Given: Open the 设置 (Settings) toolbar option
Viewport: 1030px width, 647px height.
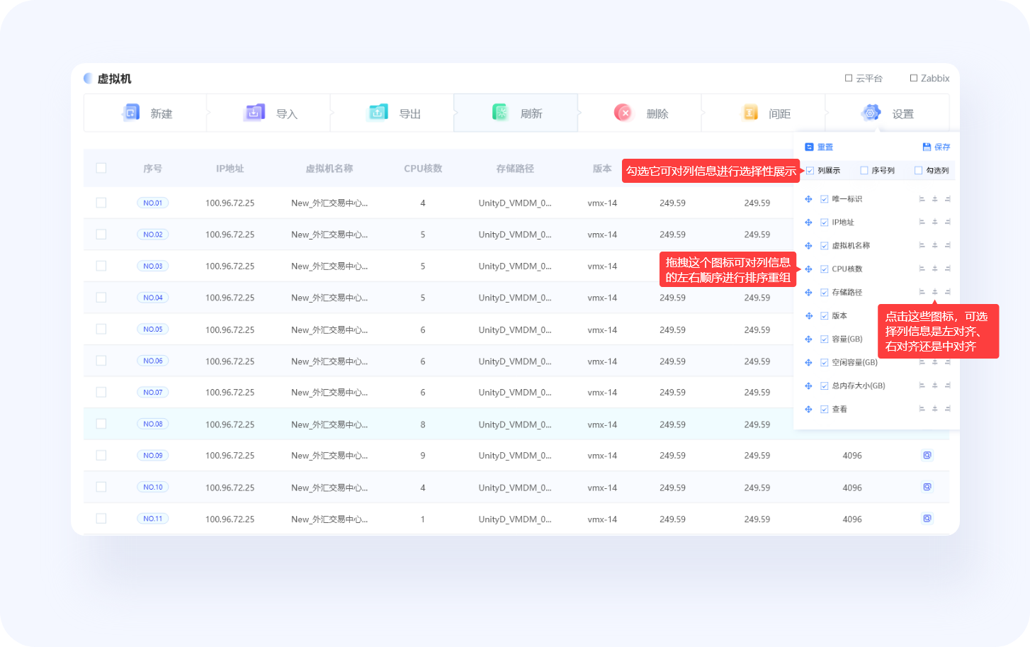Looking at the screenshot, I should [887, 113].
